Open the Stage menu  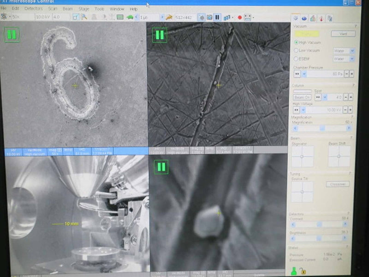83,8
